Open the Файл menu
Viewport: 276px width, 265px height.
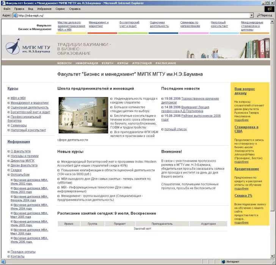(7, 9)
